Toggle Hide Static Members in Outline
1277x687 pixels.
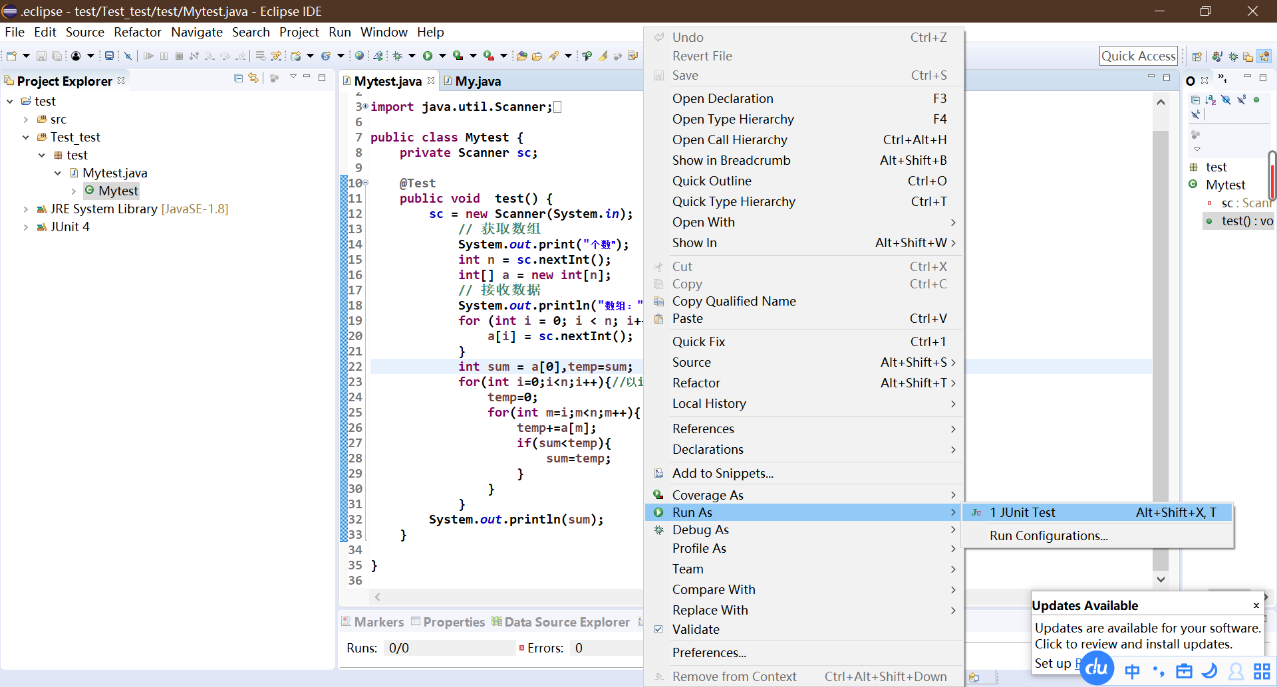pyautogui.click(x=1241, y=100)
